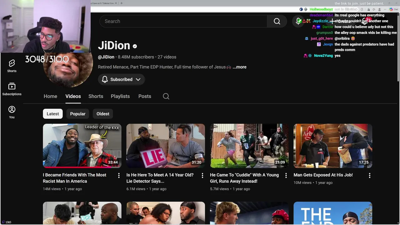Image resolution: width=400 pixels, height=225 pixels.
Task: Click 10M views text under Exposed video
Action: point(302,182)
